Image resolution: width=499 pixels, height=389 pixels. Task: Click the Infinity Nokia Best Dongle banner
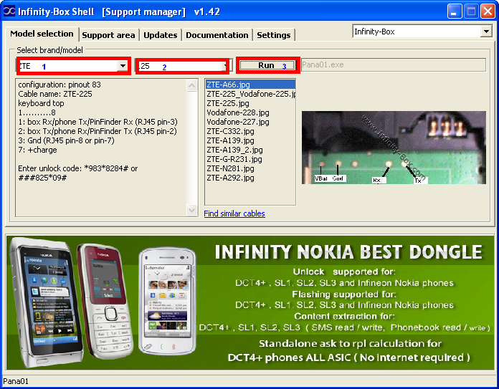coord(249,302)
